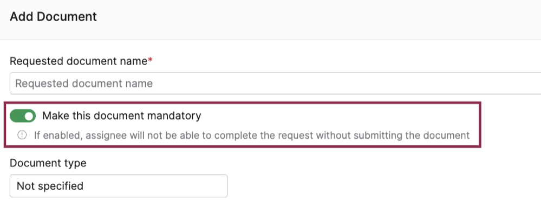Viewport: 541px width, 207px height.
Task: Click the white knob of the green switch
Action: [29, 116]
